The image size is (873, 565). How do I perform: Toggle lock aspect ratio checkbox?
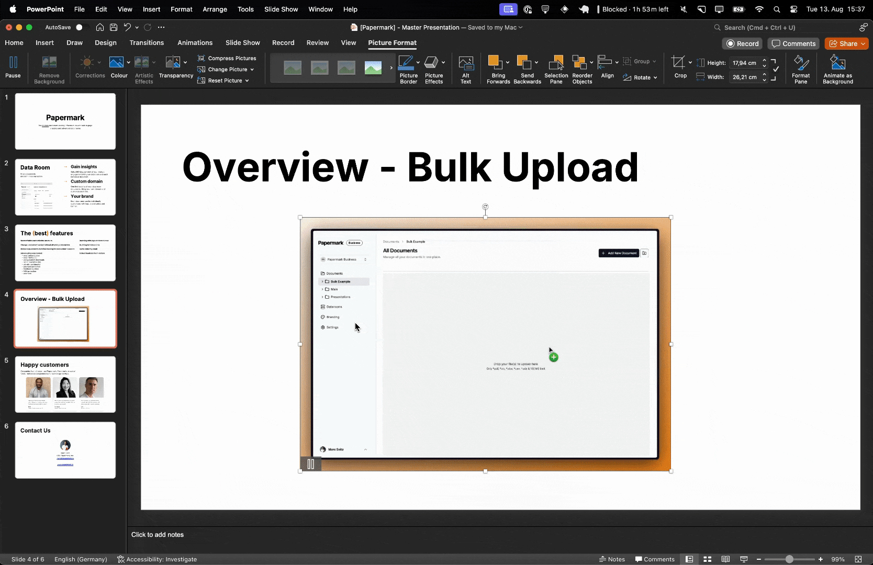point(776,69)
